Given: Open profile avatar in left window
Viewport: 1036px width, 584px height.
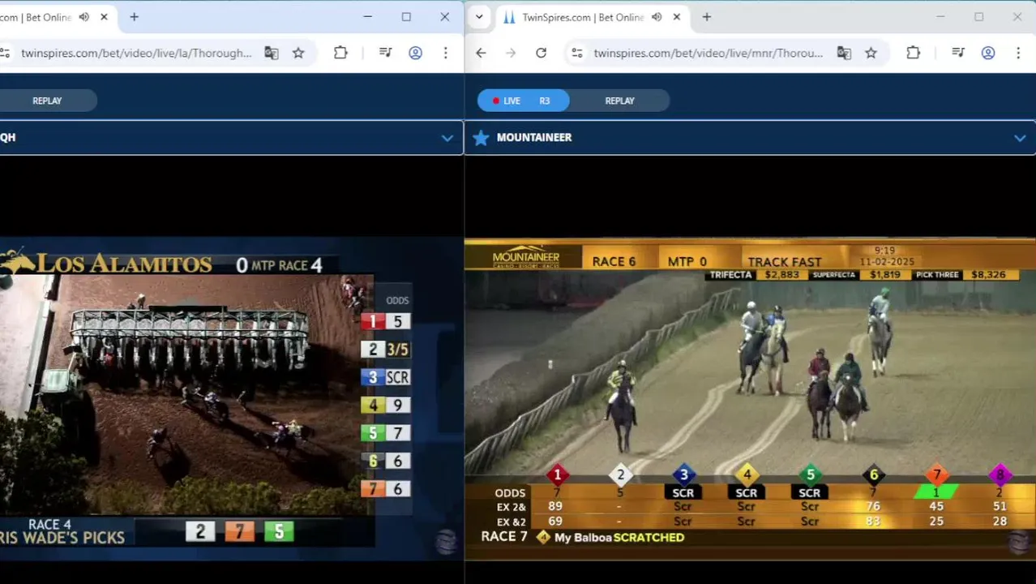Looking at the screenshot, I should point(415,53).
